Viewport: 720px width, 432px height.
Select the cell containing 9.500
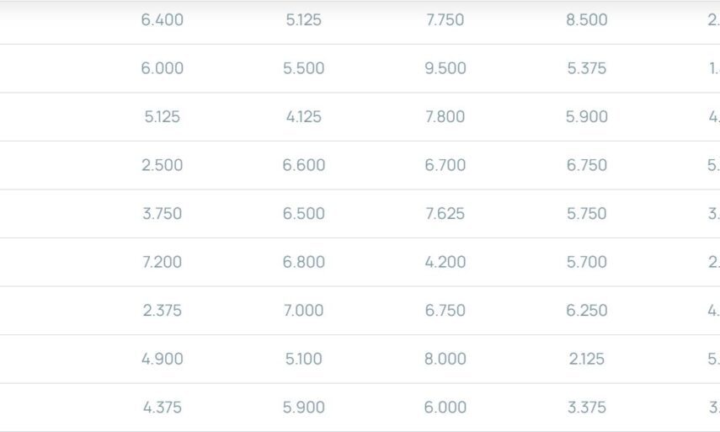coord(445,68)
